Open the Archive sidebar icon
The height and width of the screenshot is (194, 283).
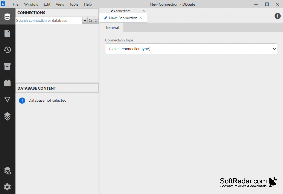pos(7,66)
